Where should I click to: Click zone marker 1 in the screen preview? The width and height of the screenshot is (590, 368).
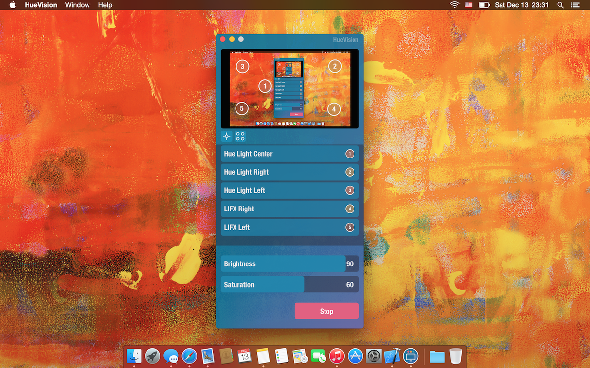(x=265, y=86)
